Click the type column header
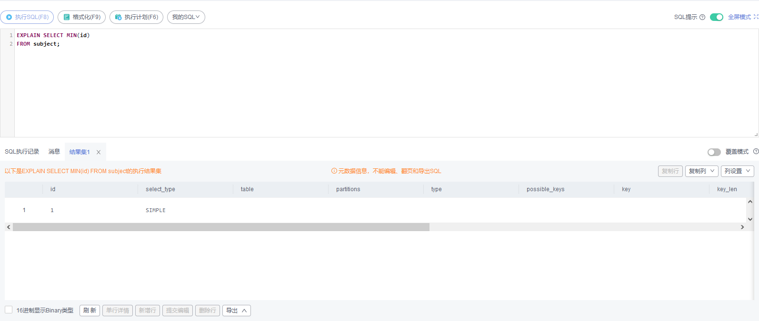The width and height of the screenshot is (759, 321). [x=471, y=189]
